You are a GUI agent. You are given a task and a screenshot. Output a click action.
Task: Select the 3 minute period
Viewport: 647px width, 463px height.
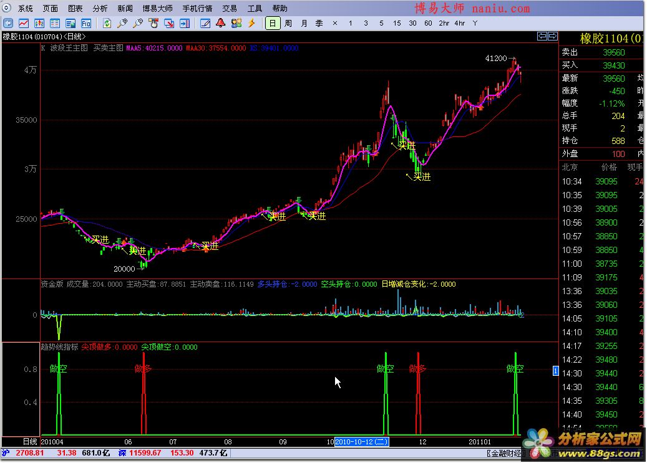[366, 24]
